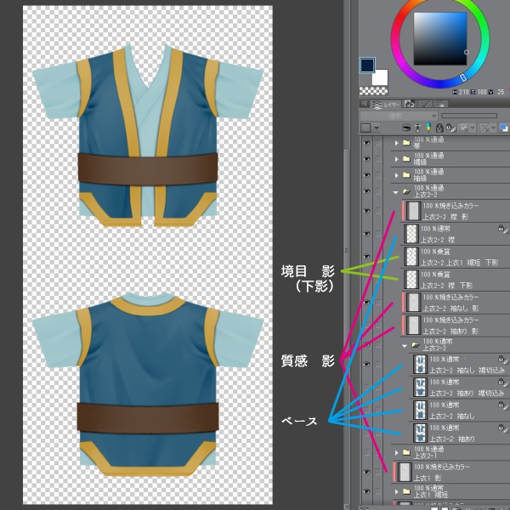This screenshot has height=510, width=510.
Task: Select layer 上衣2-2 襟 下影
Action: (x=455, y=280)
